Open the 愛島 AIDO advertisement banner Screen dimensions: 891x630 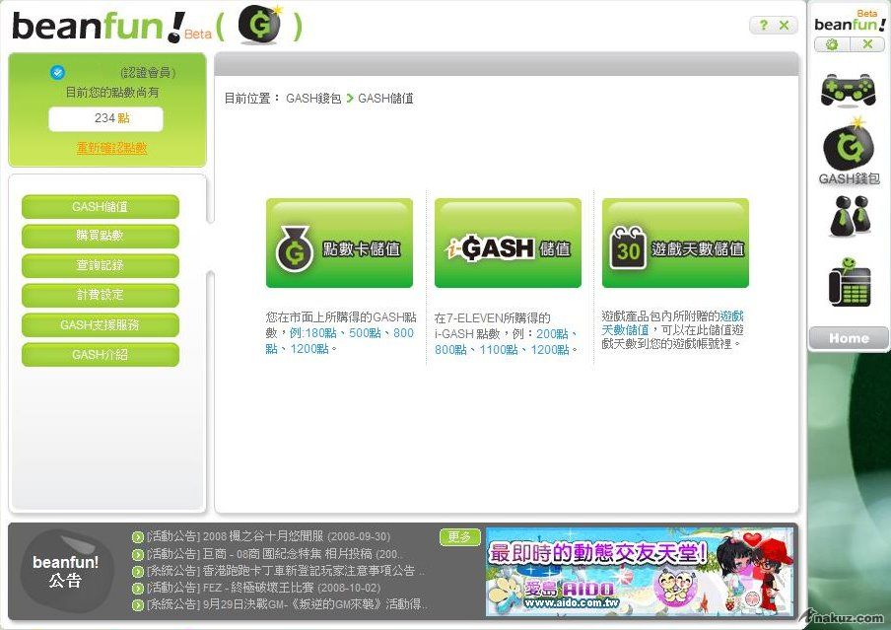[640, 572]
